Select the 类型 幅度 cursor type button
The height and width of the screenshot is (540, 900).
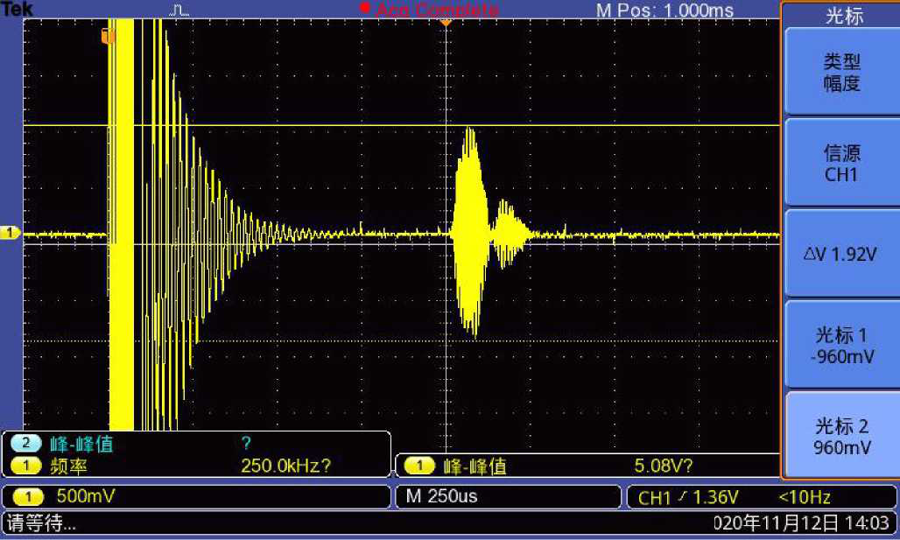click(841, 72)
